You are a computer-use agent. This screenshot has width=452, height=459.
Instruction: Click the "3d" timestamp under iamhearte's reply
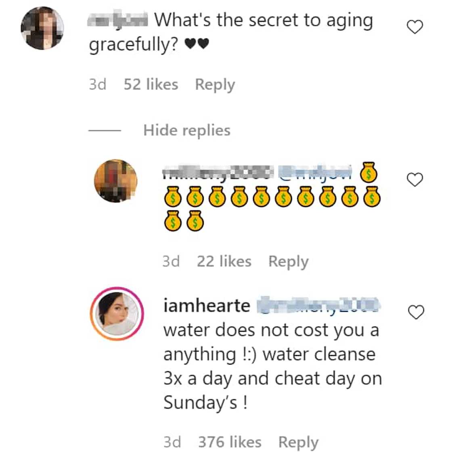(x=172, y=442)
